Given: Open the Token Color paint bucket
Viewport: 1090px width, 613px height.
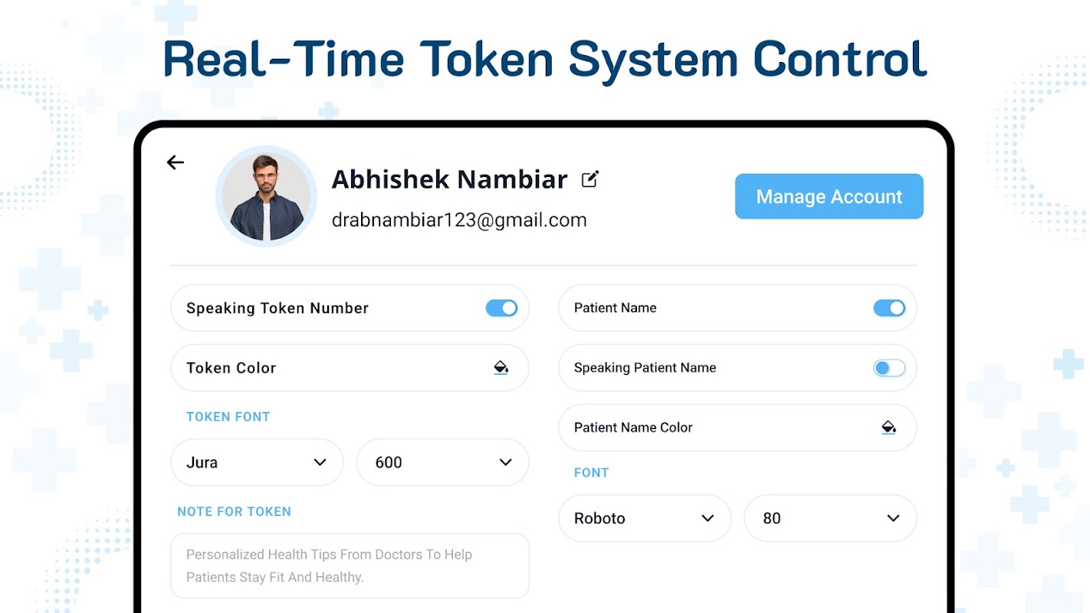Looking at the screenshot, I should (x=501, y=368).
